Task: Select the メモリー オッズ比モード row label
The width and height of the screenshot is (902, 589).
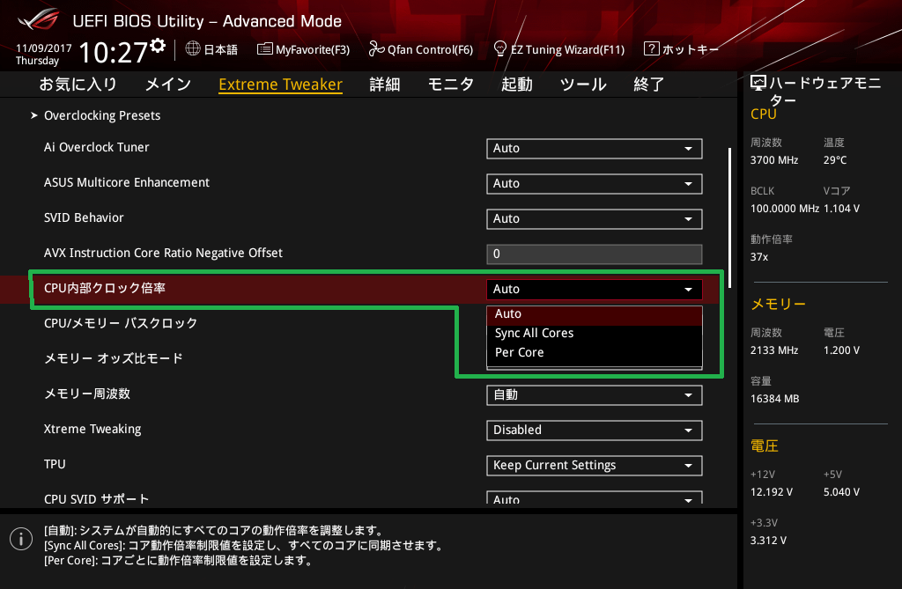Action: [114, 358]
